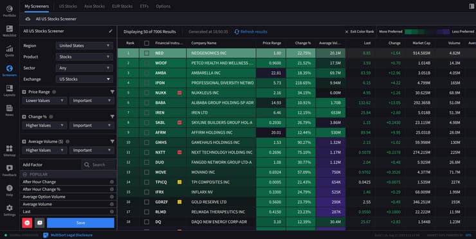Click the info icon for Average Option Volume
Screen dimensions: 476x239
[x=112, y=197]
